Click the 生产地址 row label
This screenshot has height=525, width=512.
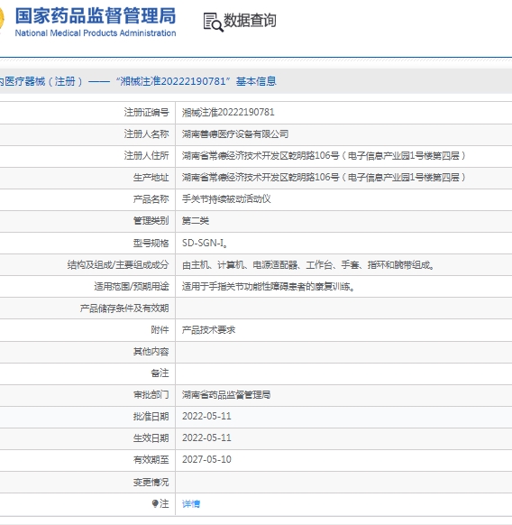pos(151,178)
